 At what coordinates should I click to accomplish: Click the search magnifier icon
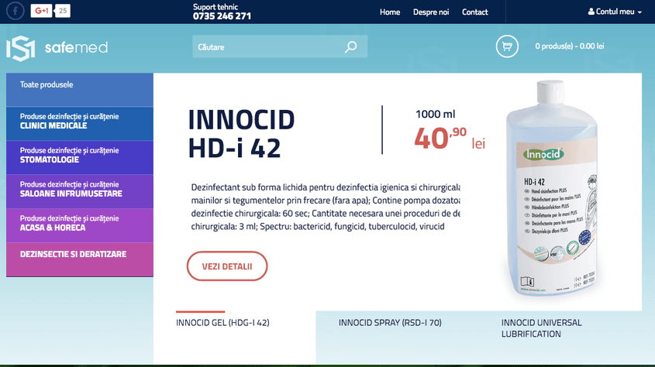pyautogui.click(x=351, y=47)
